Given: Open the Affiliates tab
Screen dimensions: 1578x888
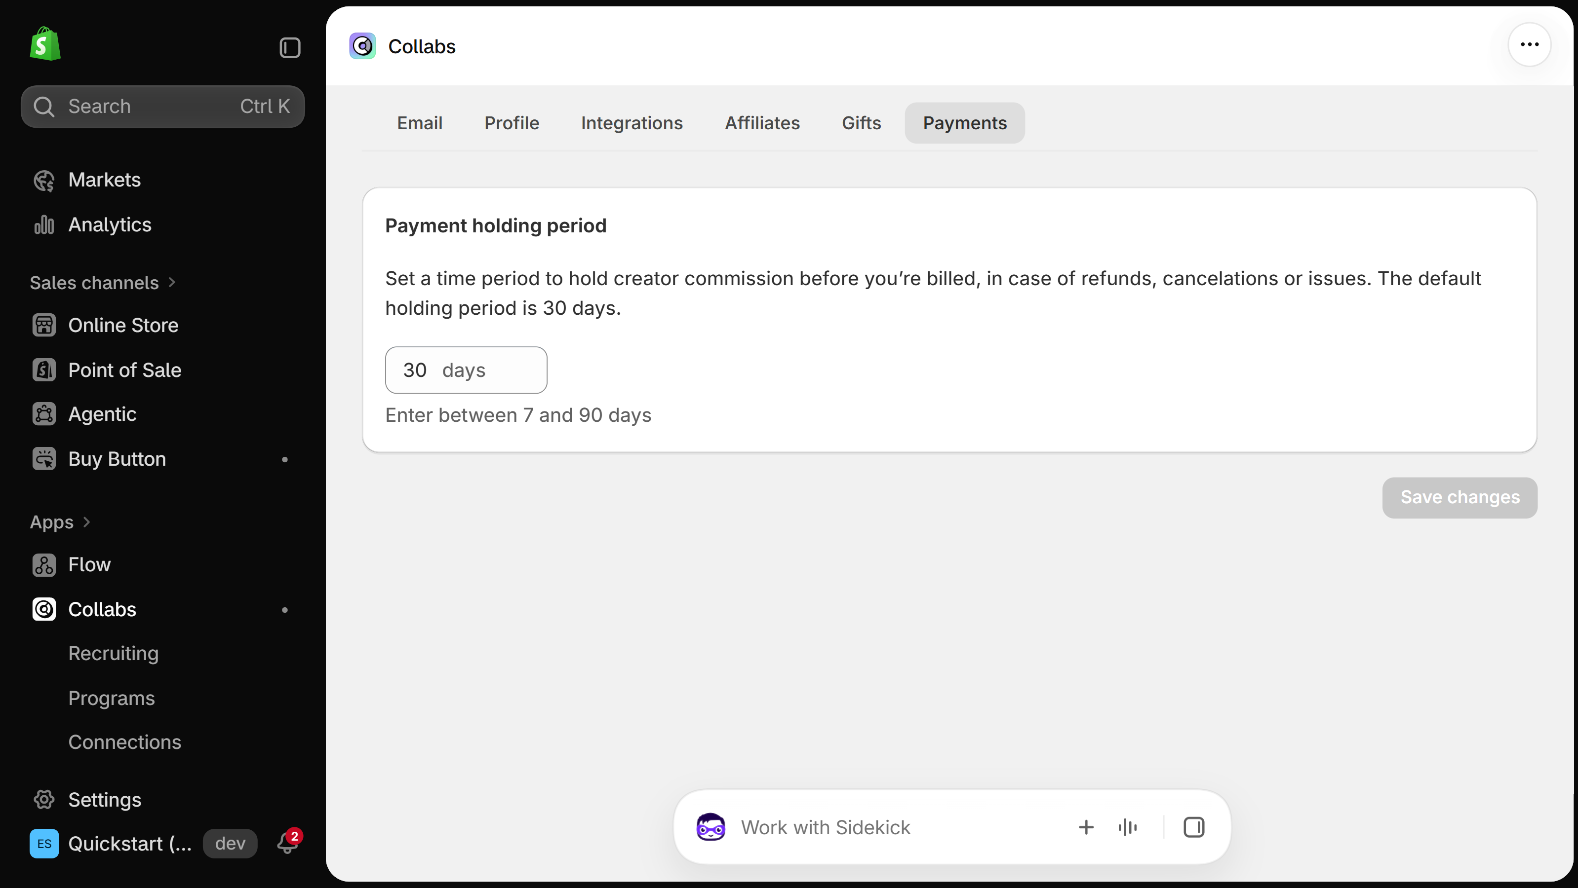Looking at the screenshot, I should click(x=763, y=123).
